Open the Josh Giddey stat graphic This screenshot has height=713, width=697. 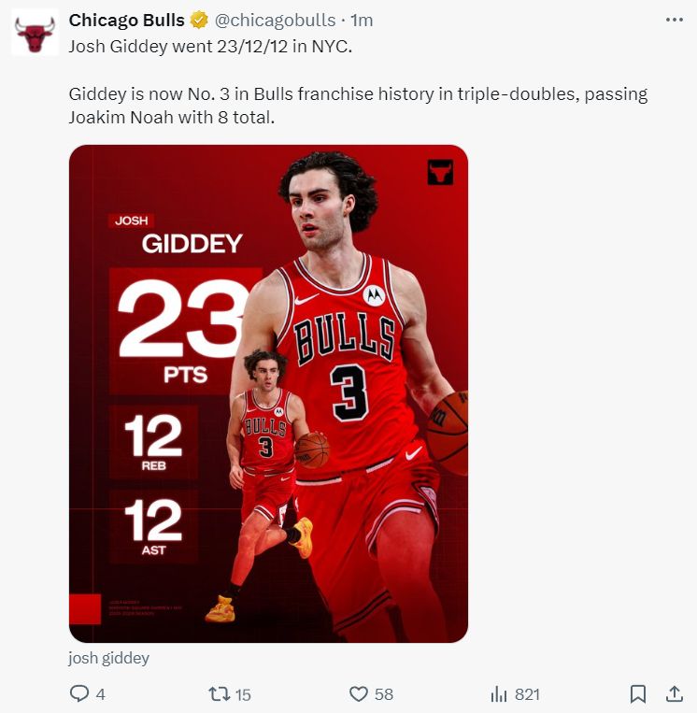pos(268,393)
